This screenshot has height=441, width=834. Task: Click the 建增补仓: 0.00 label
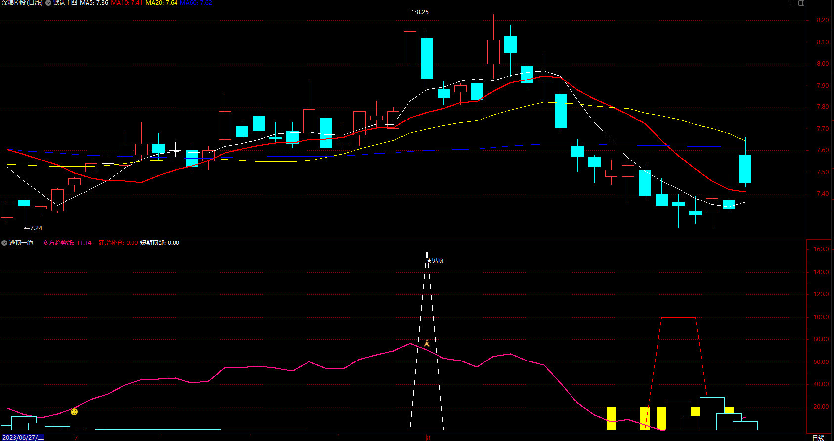[119, 243]
